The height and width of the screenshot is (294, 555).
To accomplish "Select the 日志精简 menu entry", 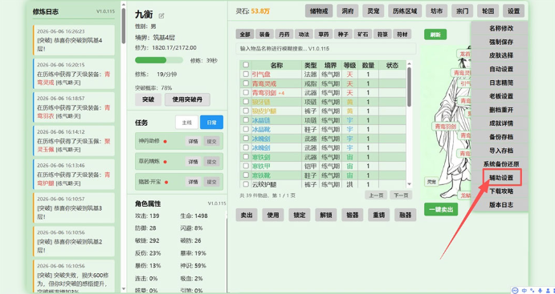I will coord(501,83).
